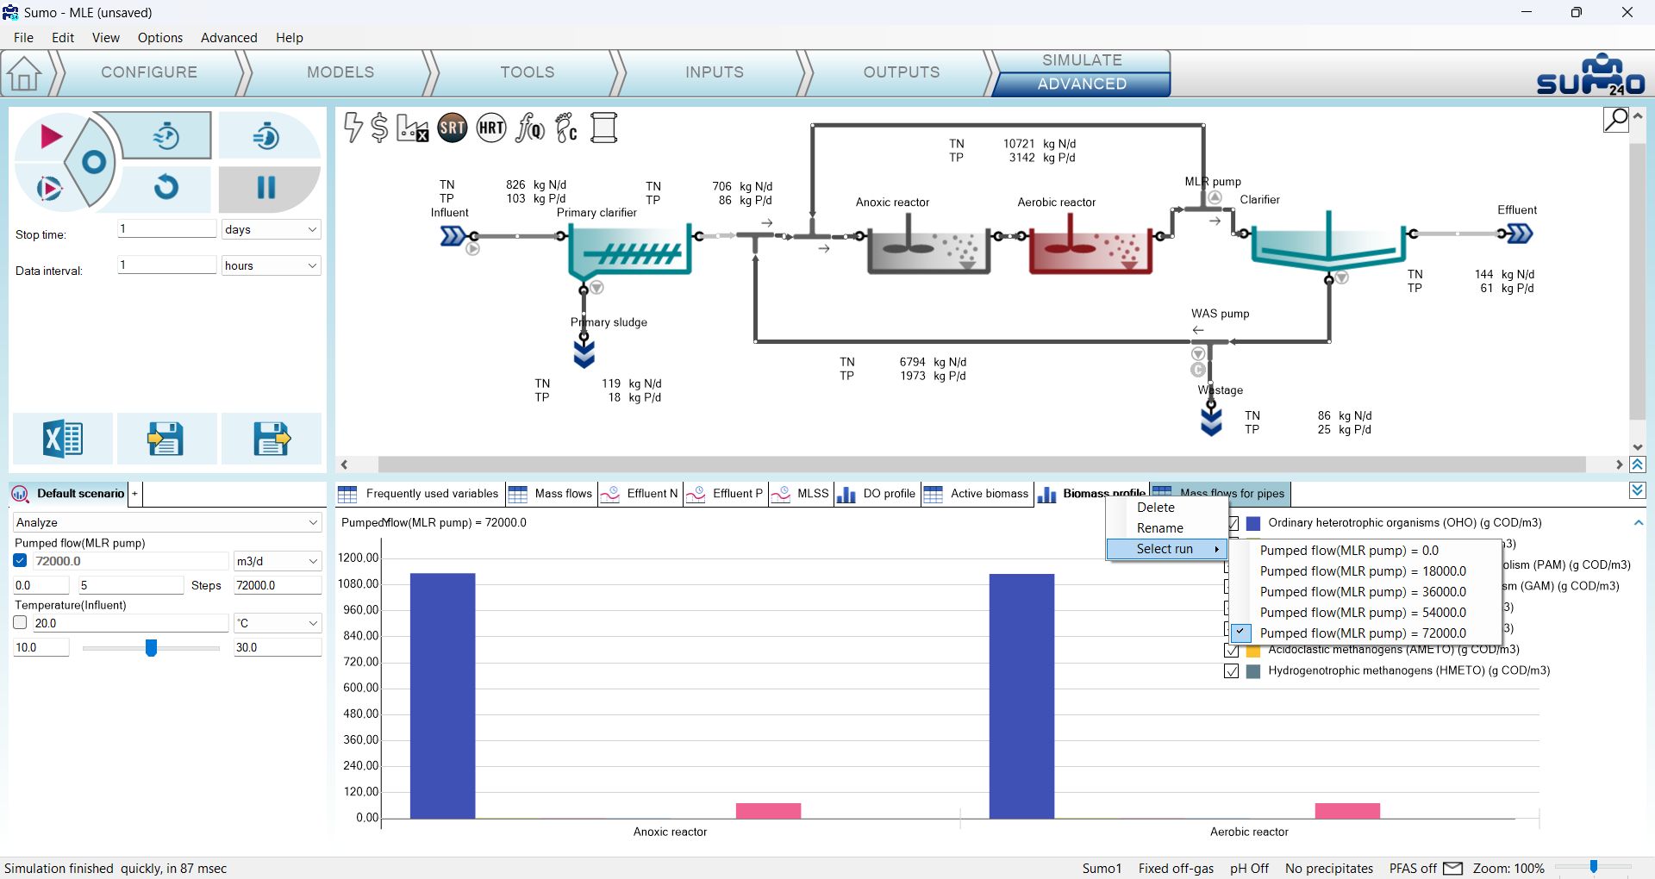Click the blue OHO legend color swatch
This screenshot has width=1655, height=879.
1253,523
